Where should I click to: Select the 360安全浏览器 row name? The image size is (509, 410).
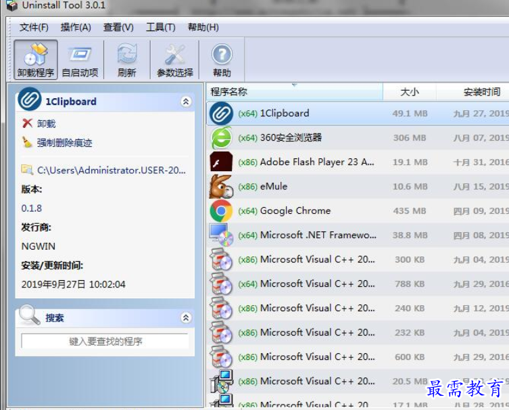[x=291, y=137]
